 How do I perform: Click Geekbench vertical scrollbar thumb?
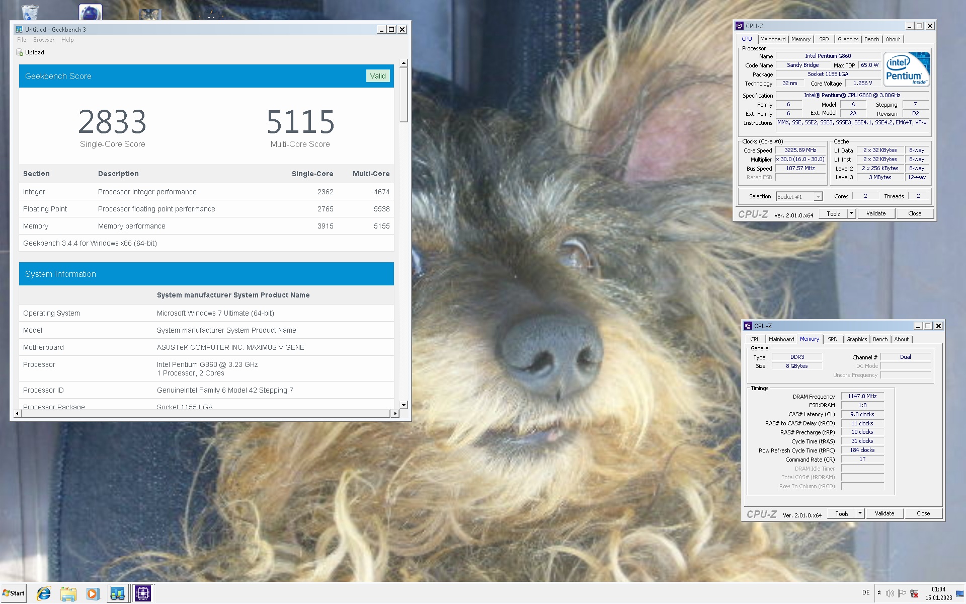404,95
